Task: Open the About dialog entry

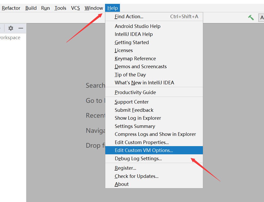Action: tap(122, 184)
